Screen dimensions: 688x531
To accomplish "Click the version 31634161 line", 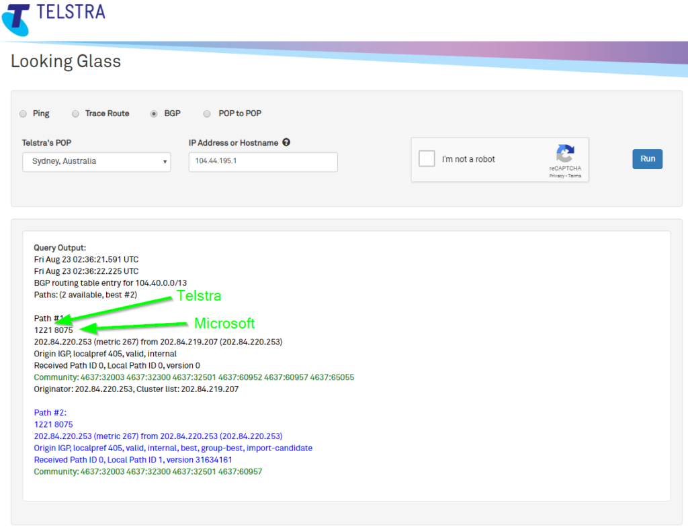I will tap(133, 460).
